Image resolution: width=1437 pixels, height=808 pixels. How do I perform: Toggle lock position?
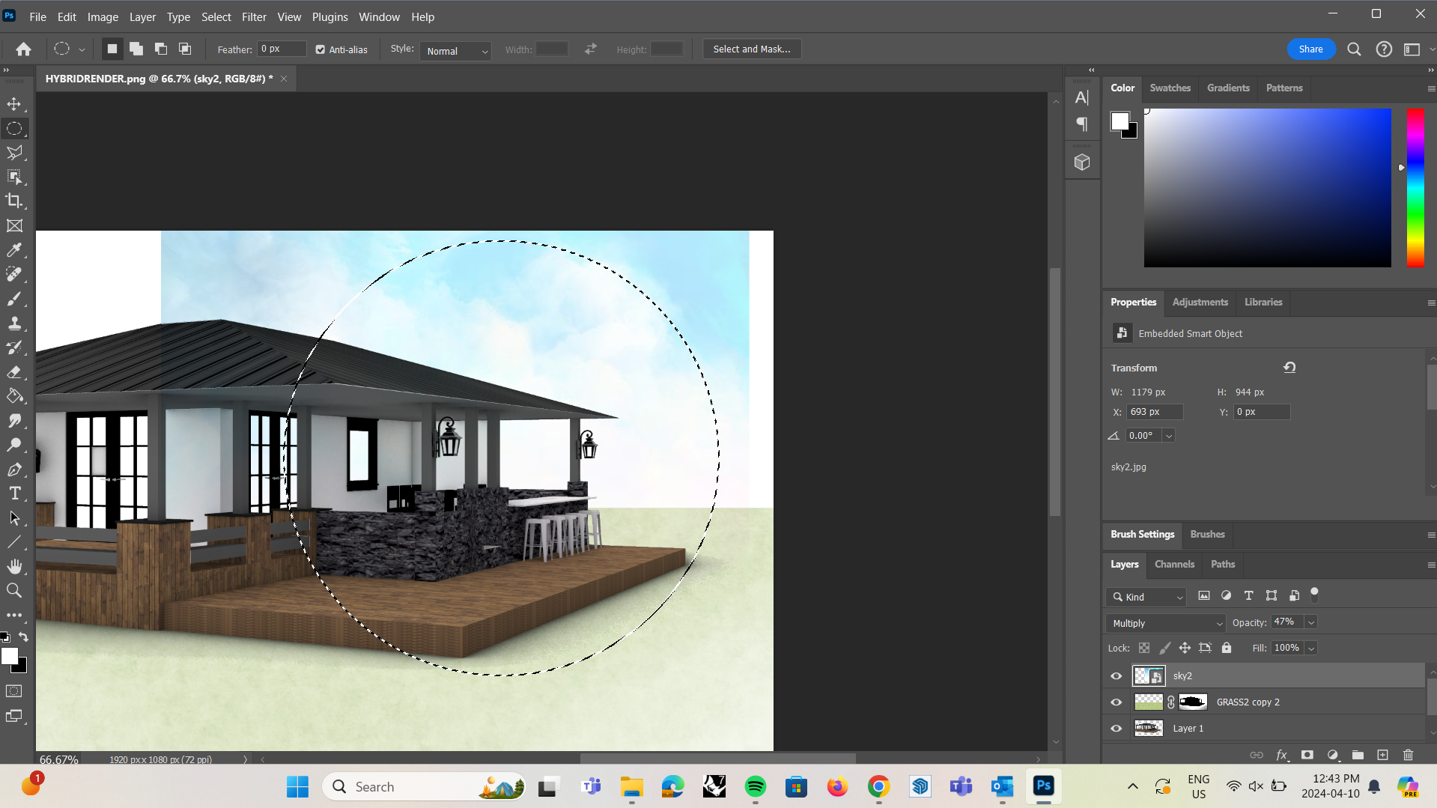pos(1185,648)
